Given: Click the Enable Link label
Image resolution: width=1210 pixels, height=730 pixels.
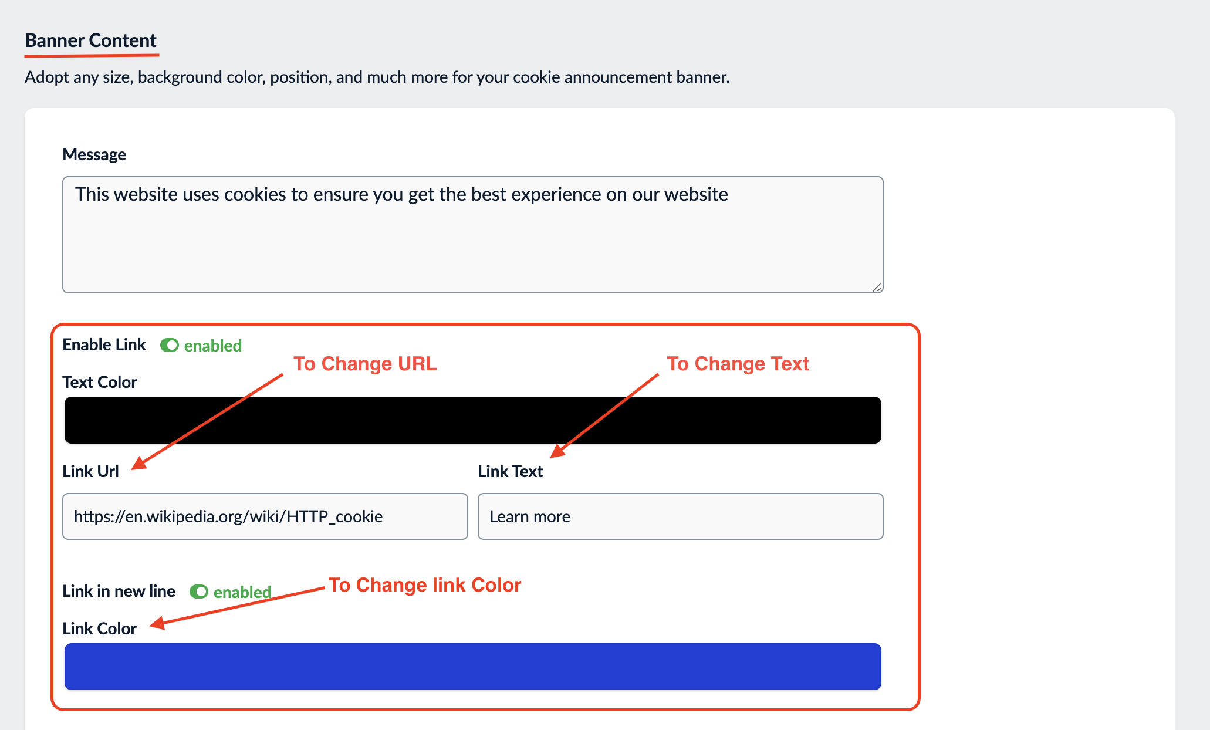Looking at the screenshot, I should click(104, 344).
